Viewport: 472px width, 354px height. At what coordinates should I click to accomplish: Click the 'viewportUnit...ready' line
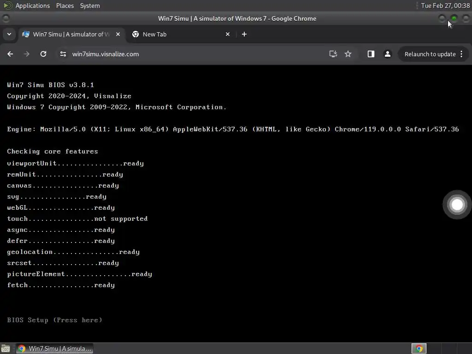[75, 164]
